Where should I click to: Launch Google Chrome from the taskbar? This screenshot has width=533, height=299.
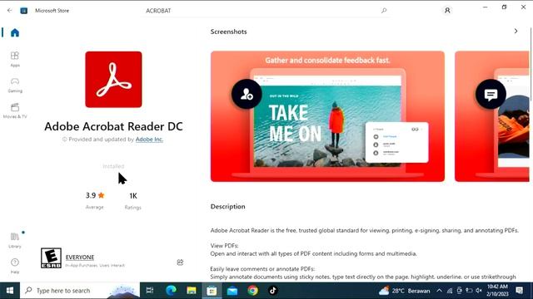coord(252,291)
